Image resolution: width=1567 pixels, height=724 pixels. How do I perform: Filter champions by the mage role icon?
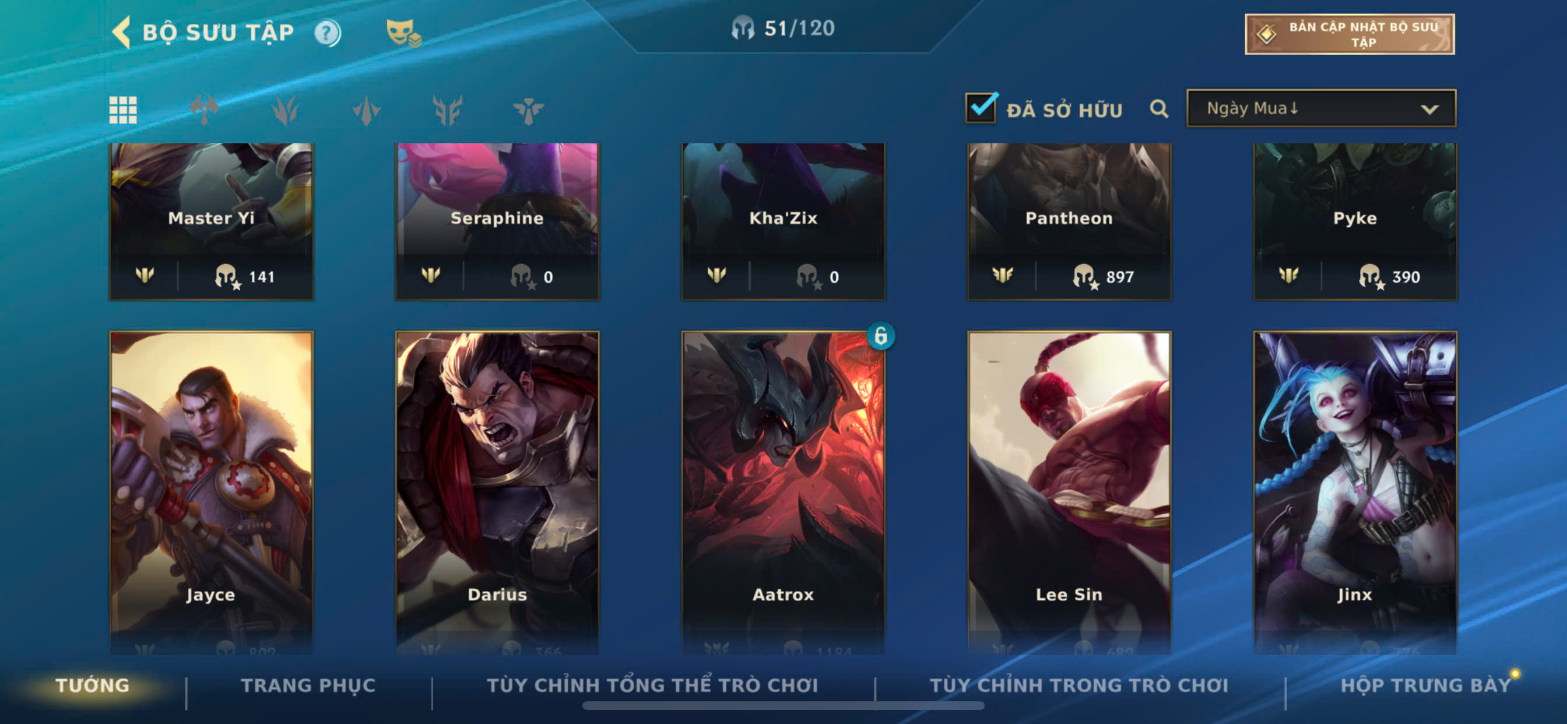tap(285, 110)
